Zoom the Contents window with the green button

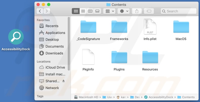tap(49, 5)
